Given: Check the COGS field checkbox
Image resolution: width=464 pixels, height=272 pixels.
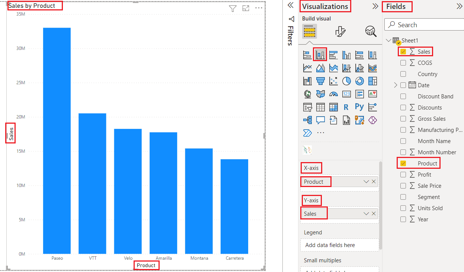Looking at the screenshot, I should pyautogui.click(x=403, y=63).
